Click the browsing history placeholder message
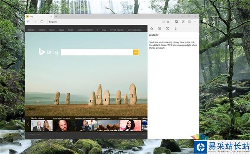Image resolution: width=250 pixels, height=154 pixels. pos(173,45)
